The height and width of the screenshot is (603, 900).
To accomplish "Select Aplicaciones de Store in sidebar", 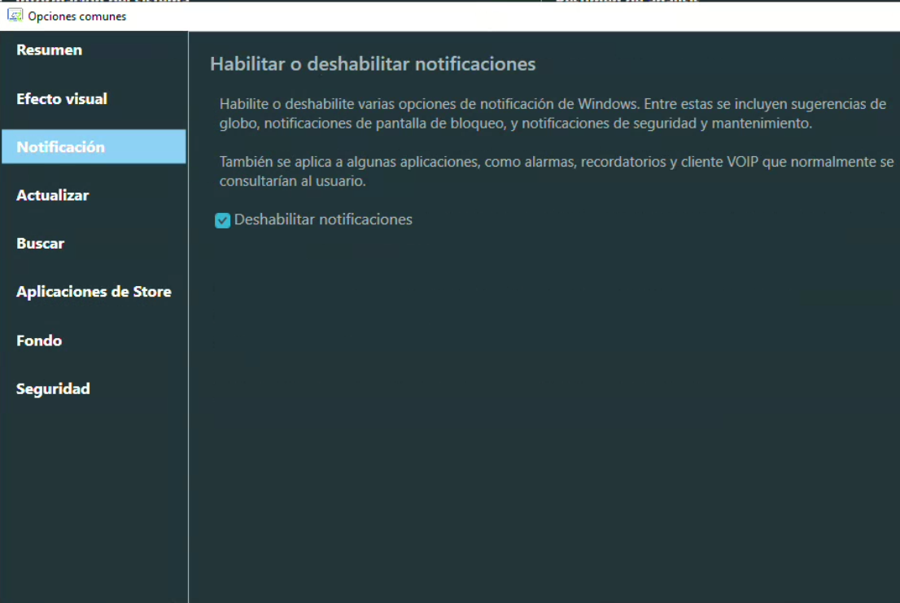I will [x=94, y=292].
